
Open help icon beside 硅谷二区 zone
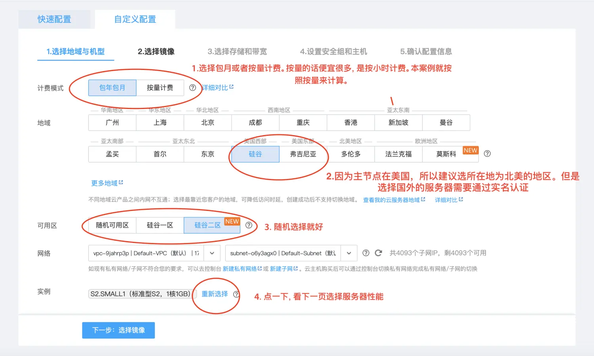(249, 225)
